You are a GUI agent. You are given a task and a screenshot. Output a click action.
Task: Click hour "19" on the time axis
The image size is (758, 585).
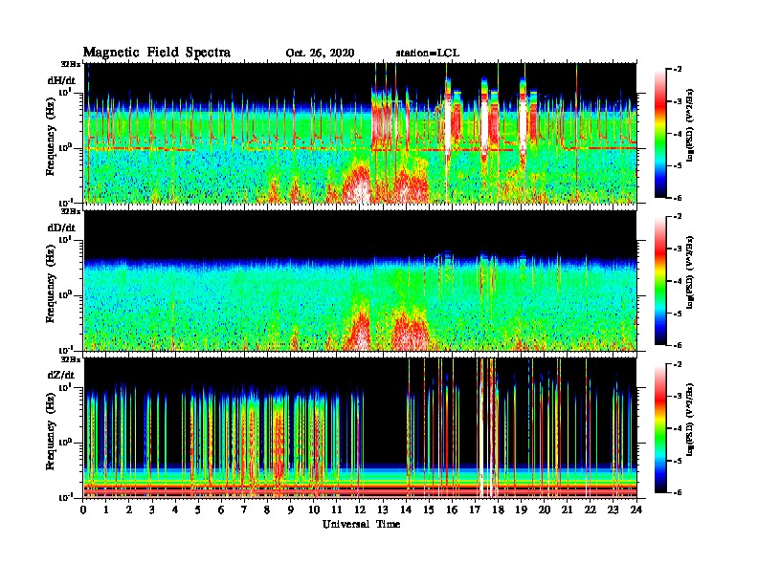(x=521, y=509)
